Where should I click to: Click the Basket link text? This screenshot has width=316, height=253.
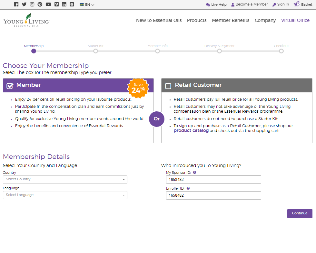pyautogui.click(x=307, y=5)
